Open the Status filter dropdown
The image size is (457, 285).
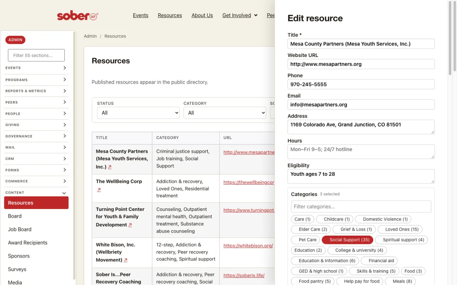[138, 113]
